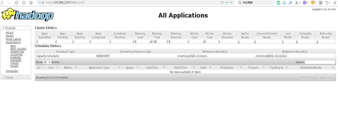Screen dimensions: 338x129
Task: Click the Last pagination button
Action: [x=330, y=77]
